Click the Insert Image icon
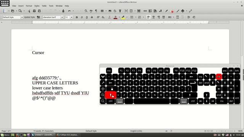The height and width of the screenshot is (137, 244). [110, 11]
